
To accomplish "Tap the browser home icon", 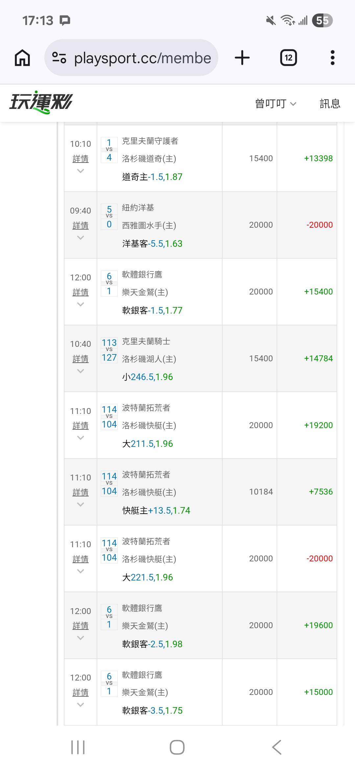I will 22,58.
